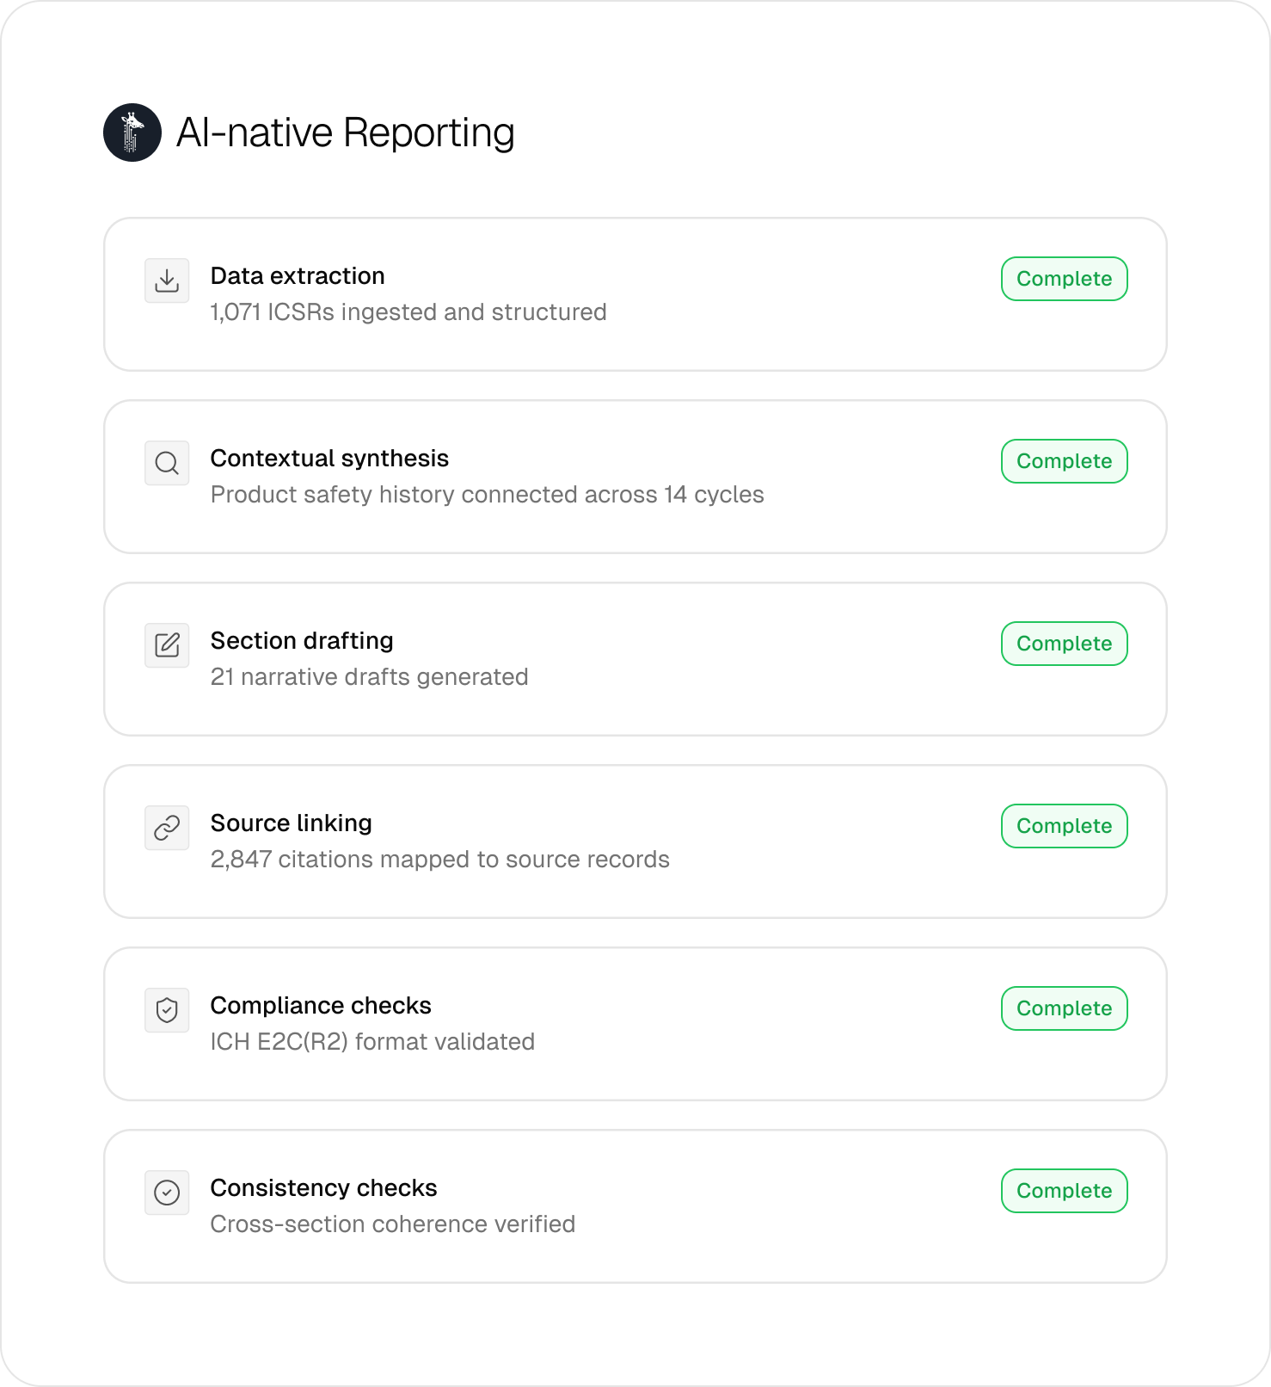1271x1387 pixels.
Task: Click the giraffe logo beside AI-native Reporting
Action: click(x=132, y=133)
